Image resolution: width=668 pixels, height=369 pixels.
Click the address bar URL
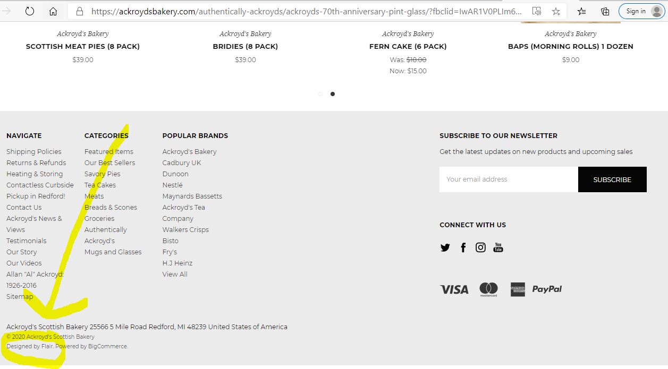pos(306,11)
